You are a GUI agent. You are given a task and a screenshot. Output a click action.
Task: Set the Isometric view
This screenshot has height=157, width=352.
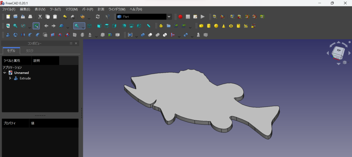[89, 26]
